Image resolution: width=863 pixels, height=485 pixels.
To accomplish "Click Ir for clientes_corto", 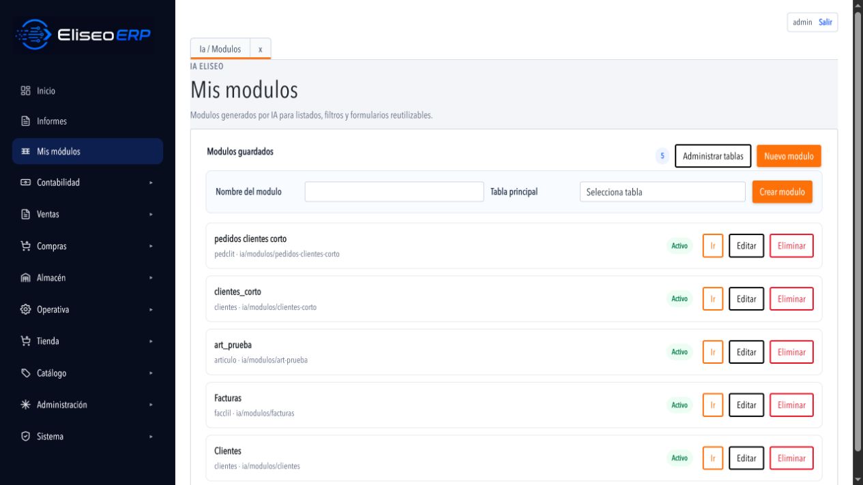I will tap(713, 299).
